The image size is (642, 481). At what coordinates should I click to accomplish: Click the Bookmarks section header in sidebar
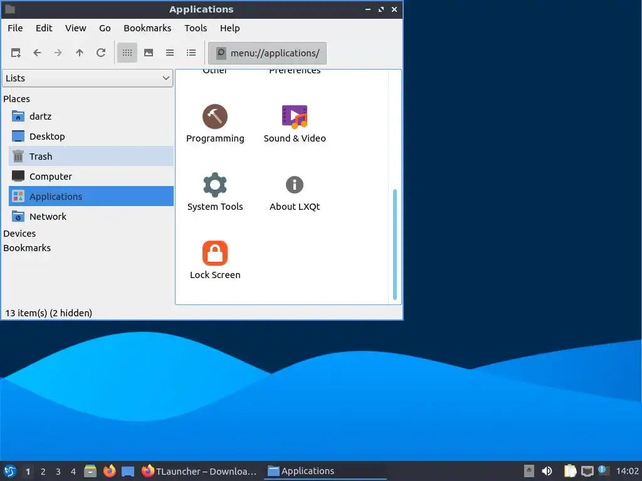(27, 248)
